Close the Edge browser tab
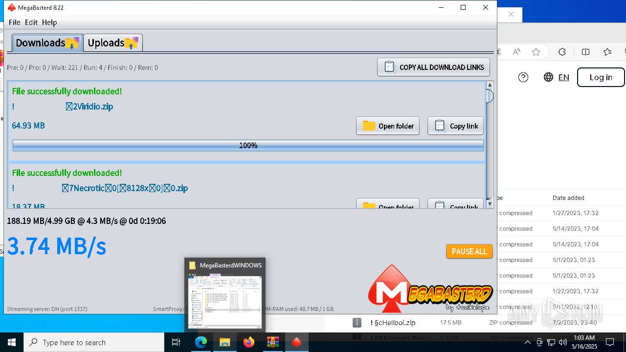The width and height of the screenshot is (626, 352). click(x=511, y=14)
